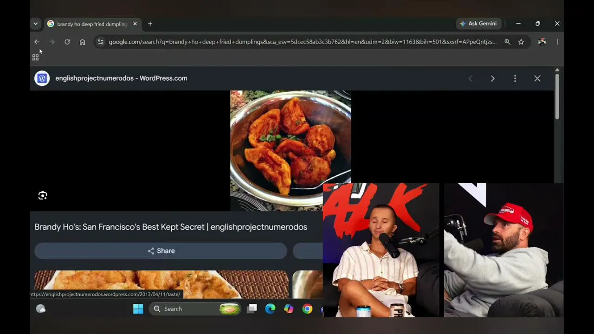Launch Microsoft Edge from the taskbar
Screen dimensions: 594x334
pyautogui.click(x=270, y=309)
